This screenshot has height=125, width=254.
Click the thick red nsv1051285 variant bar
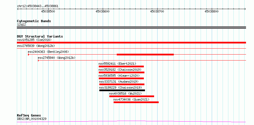click(131, 43)
